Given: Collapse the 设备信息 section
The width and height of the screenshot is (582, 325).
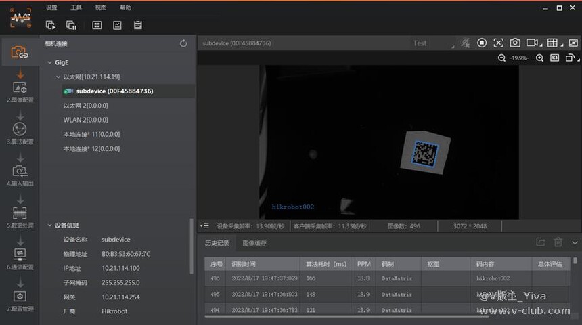Looking at the screenshot, I should (49, 225).
